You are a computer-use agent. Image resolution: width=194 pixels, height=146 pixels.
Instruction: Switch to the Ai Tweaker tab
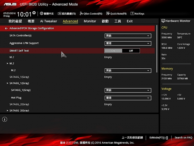tap(48, 21)
